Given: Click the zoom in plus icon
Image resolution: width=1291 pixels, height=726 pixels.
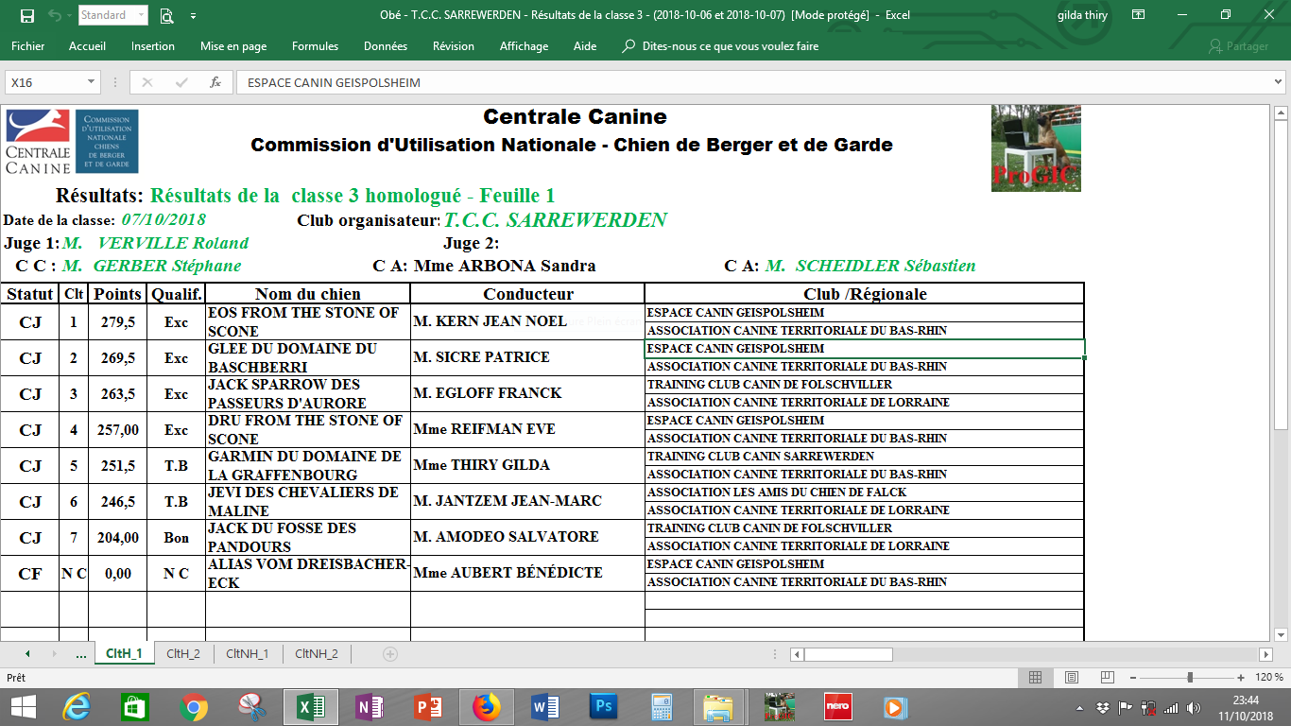Looking at the screenshot, I should pyautogui.click(x=1240, y=678).
